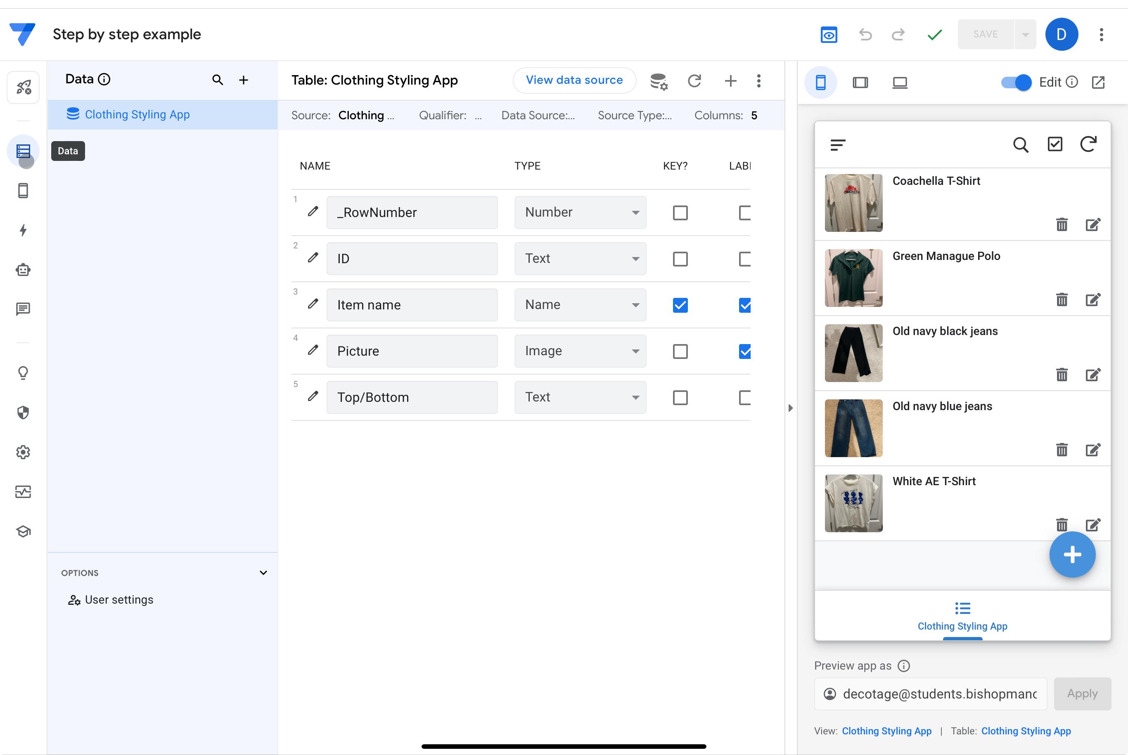Open the Text type dropdown for Top/Bottom
Screen dimensions: 1128x755
[x=580, y=397]
